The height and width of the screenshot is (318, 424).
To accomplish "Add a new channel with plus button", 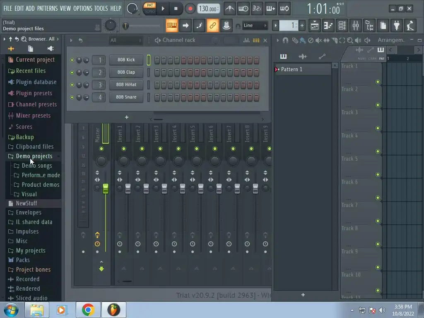I will (x=127, y=117).
